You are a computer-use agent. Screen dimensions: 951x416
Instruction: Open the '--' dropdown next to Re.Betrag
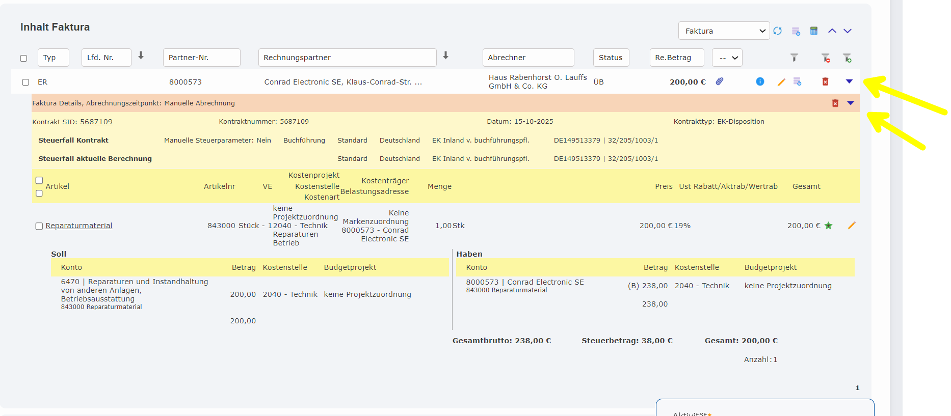click(x=727, y=58)
